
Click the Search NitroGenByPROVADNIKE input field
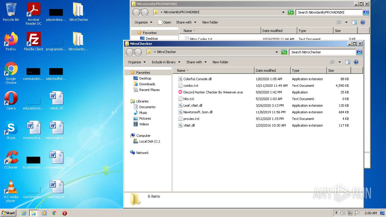(x=329, y=12)
